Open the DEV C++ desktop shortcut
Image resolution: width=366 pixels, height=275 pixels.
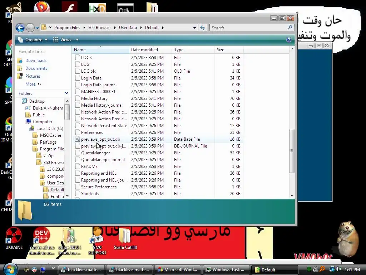[41, 241]
